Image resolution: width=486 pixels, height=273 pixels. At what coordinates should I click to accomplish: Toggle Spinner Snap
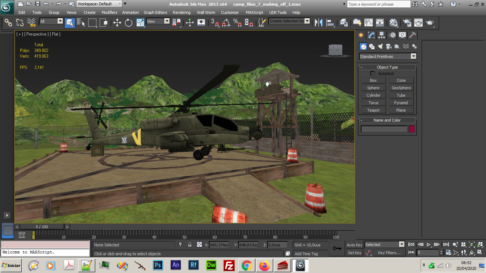pyautogui.click(x=249, y=23)
